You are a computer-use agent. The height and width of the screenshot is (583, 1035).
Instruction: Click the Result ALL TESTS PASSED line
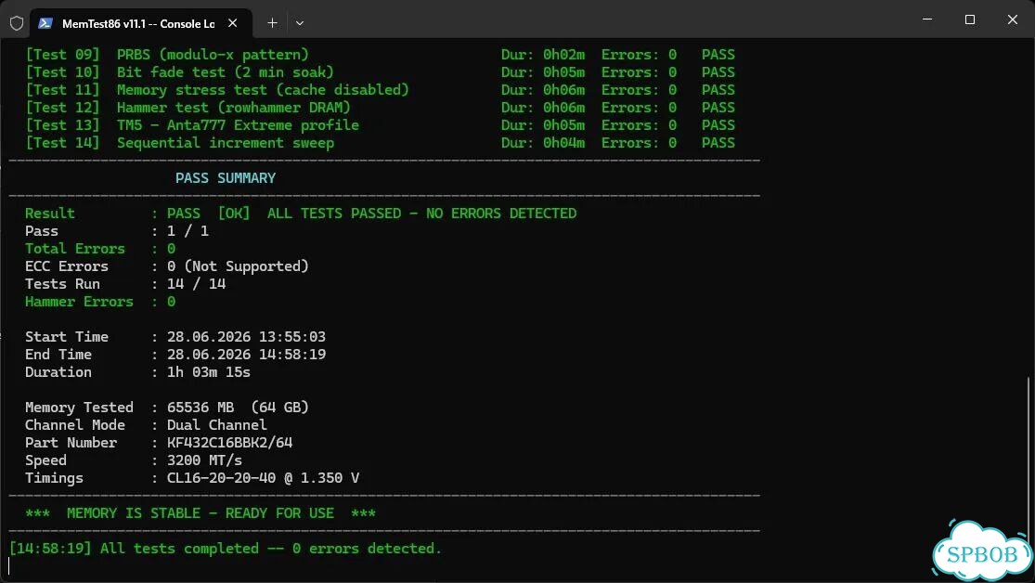coord(301,214)
